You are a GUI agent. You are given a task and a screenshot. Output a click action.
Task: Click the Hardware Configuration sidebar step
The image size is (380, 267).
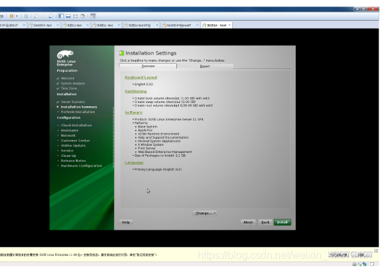click(x=82, y=166)
